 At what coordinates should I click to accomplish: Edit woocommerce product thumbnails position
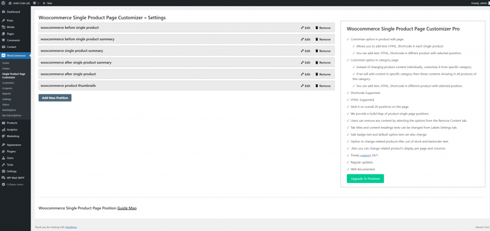coord(305,86)
